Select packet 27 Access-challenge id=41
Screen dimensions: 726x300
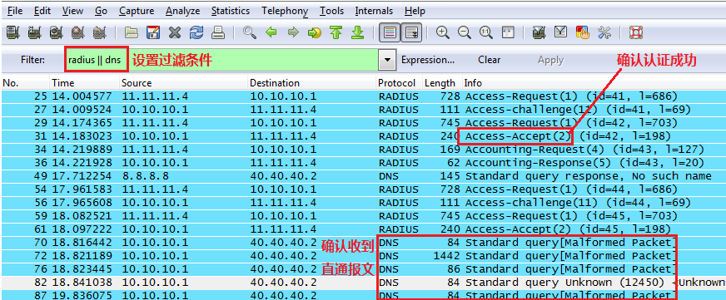(x=363, y=110)
